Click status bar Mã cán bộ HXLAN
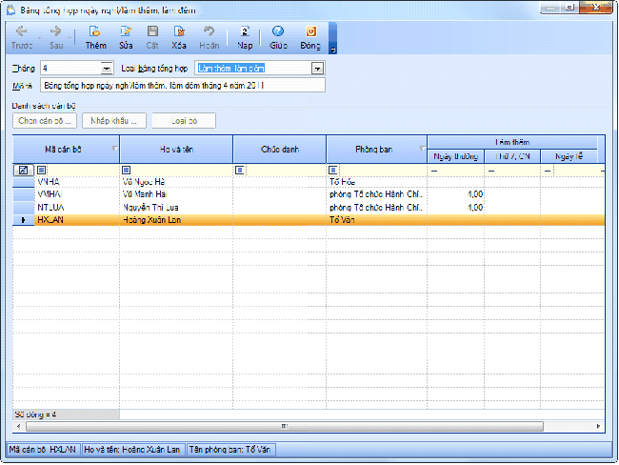The height and width of the screenshot is (465, 619). (x=43, y=450)
